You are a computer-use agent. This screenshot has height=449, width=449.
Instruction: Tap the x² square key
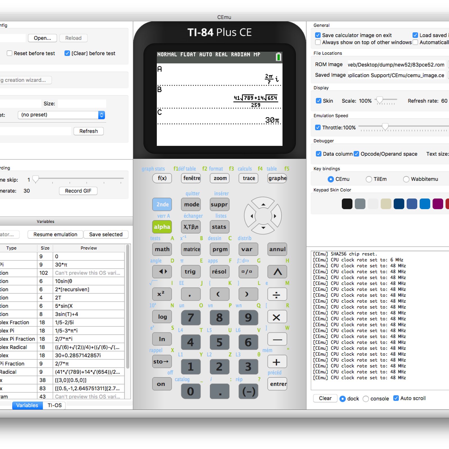click(162, 294)
